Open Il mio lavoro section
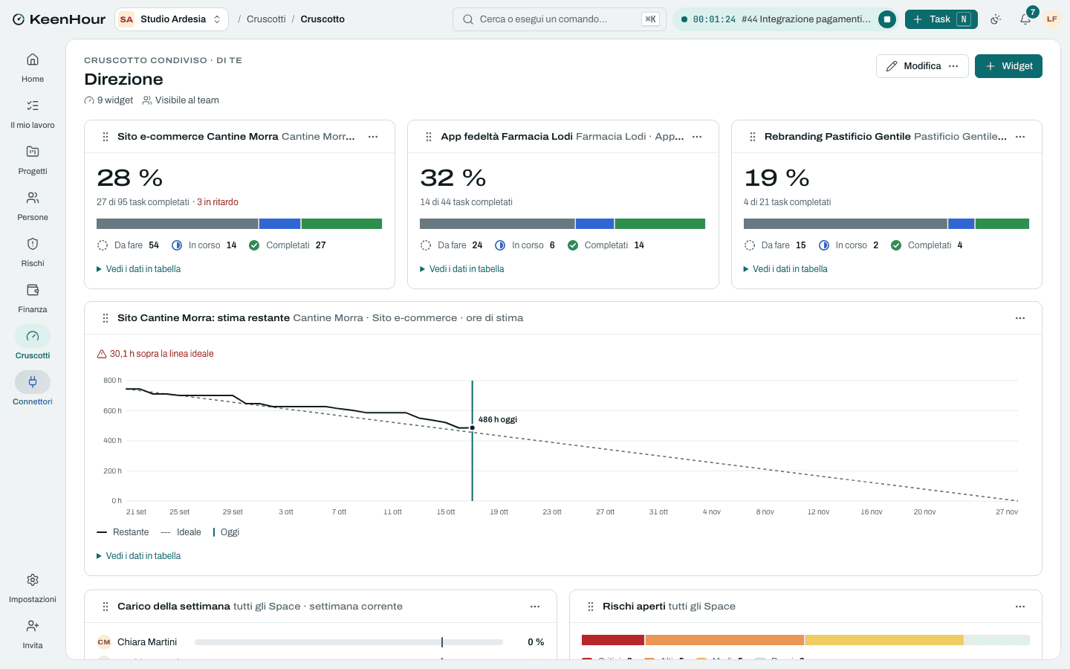 pyautogui.click(x=33, y=114)
